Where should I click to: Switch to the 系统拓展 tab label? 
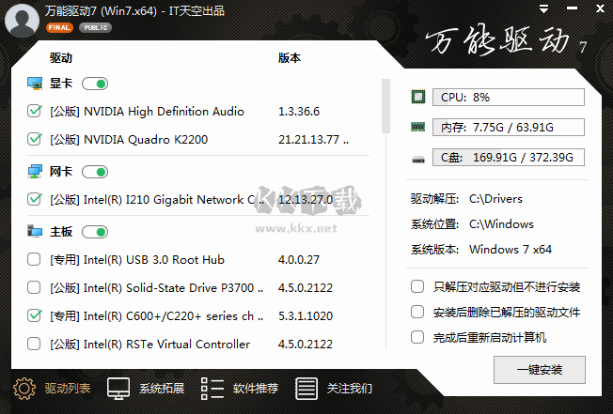click(162, 389)
